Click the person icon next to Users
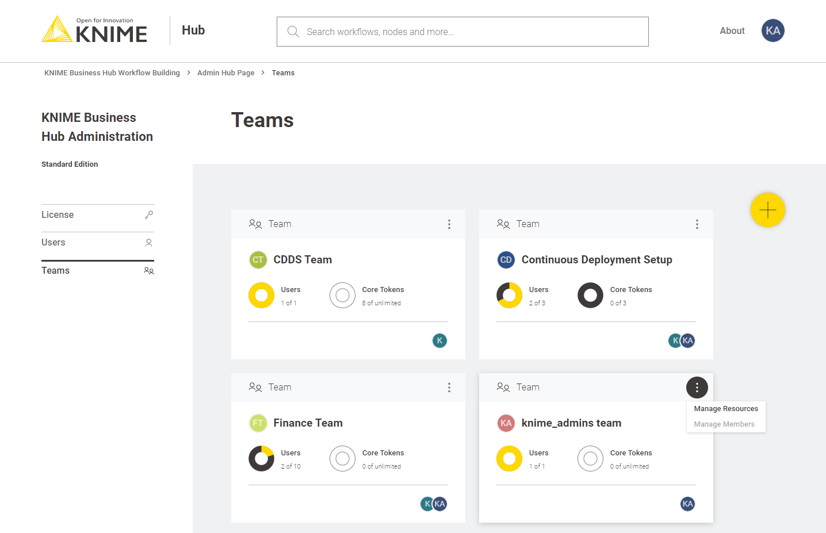Image resolution: width=826 pixels, height=533 pixels. (149, 243)
